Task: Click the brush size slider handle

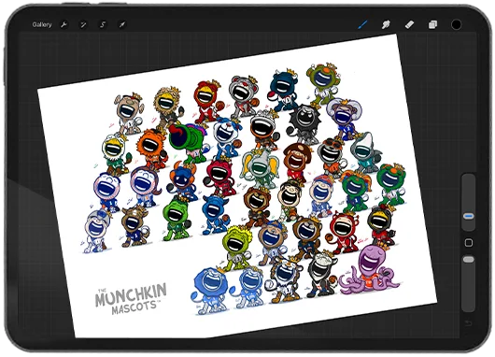Action: [469, 216]
